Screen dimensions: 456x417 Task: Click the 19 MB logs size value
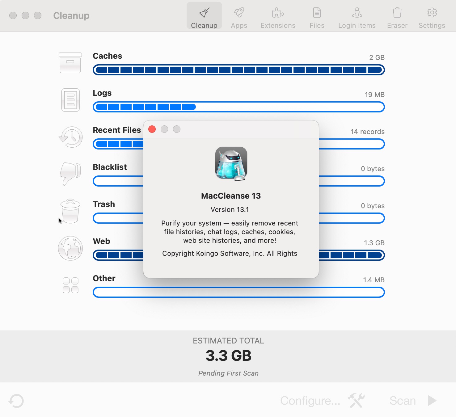(375, 95)
